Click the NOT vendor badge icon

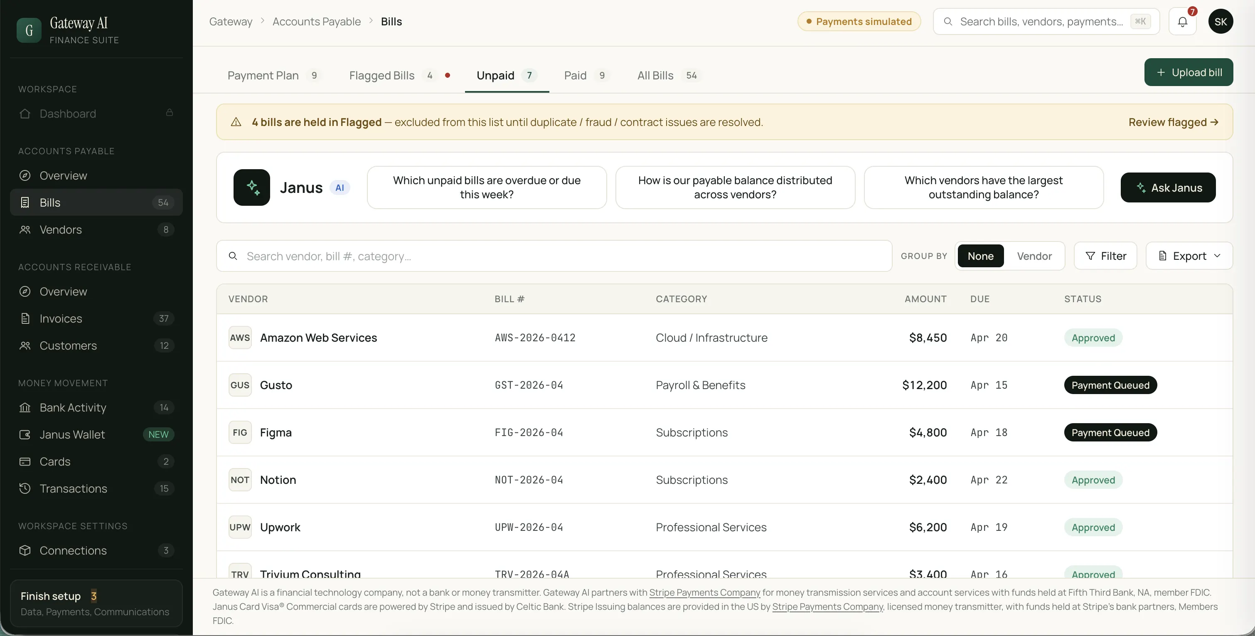pyautogui.click(x=240, y=480)
